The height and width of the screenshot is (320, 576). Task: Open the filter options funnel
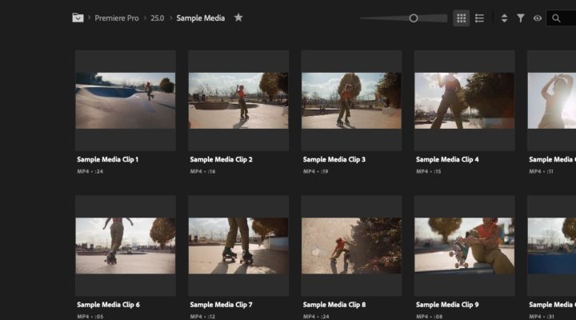click(521, 18)
